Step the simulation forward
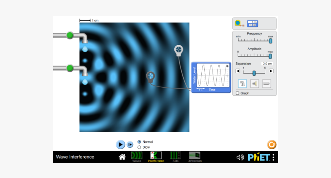Screen dimensions: 331x178 130,145
